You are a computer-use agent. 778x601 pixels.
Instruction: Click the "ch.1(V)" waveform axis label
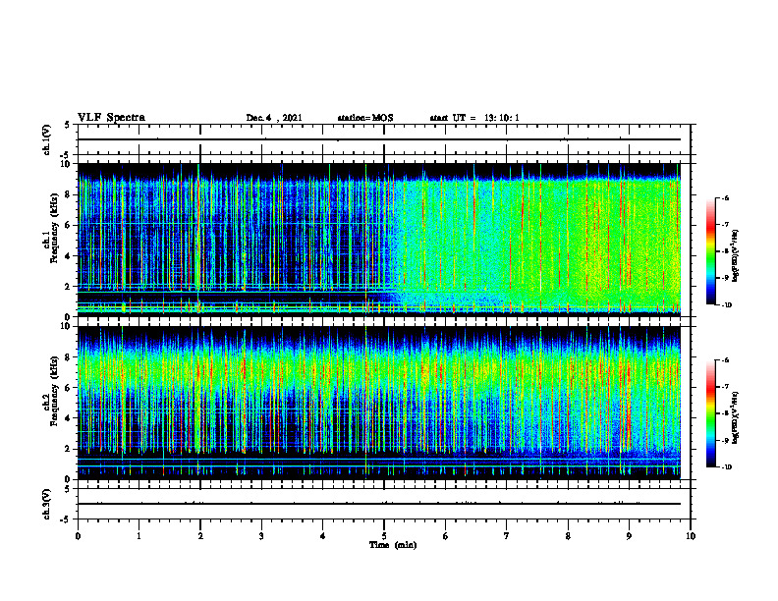point(47,139)
